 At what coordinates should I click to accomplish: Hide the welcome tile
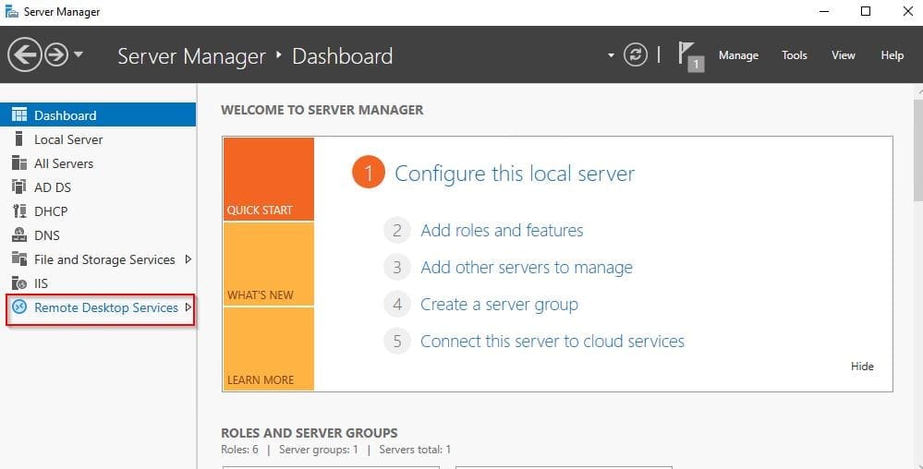point(862,367)
